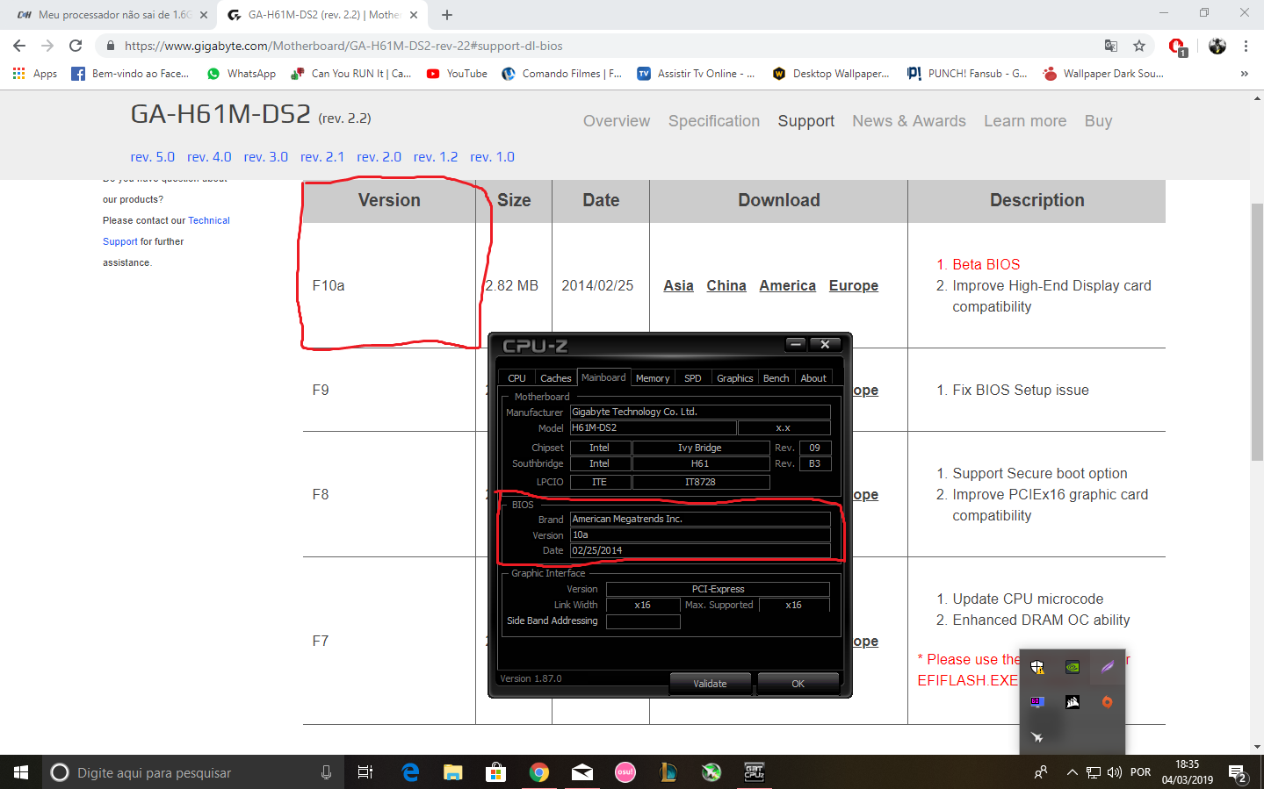Image resolution: width=1264 pixels, height=789 pixels.
Task: Launch Microsoft Edge from taskbar
Action: pyautogui.click(x=409, y=772)
